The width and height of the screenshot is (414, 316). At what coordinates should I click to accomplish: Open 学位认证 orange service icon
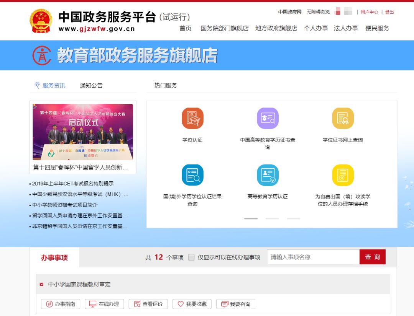click(x=192, y=118)
